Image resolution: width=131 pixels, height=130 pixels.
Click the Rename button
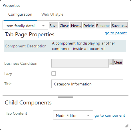click(x=103, y=25)
